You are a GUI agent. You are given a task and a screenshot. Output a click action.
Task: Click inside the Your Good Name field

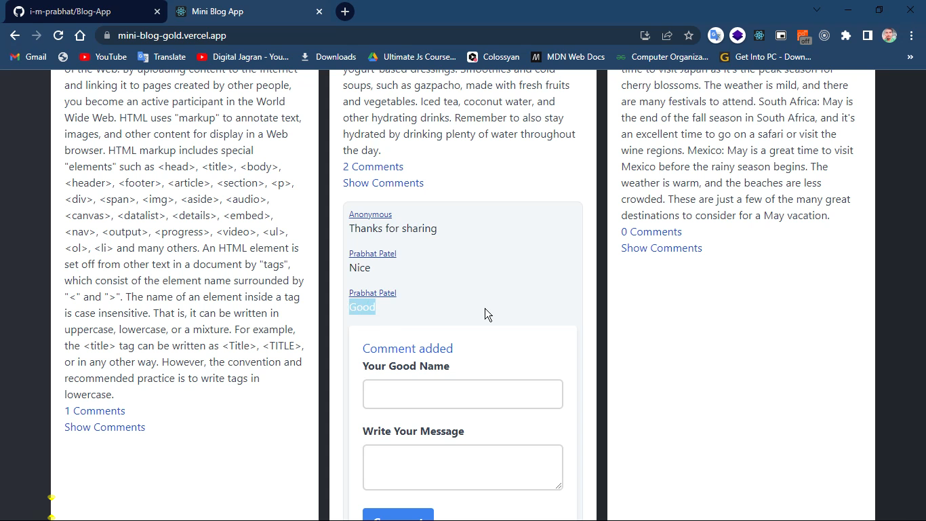tap(462, 394)
